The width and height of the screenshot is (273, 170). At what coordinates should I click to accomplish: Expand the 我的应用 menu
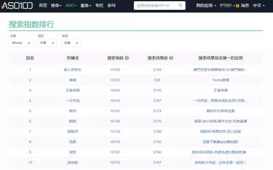pyautogui.click(x=206, y=6)
